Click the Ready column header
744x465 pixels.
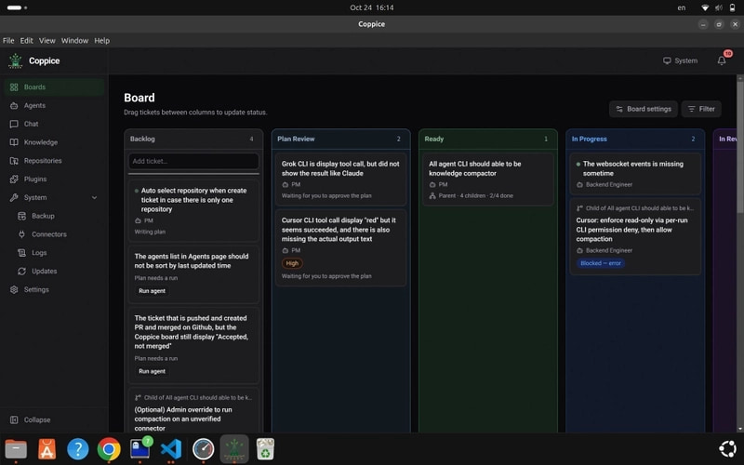[x=488, y=139]
